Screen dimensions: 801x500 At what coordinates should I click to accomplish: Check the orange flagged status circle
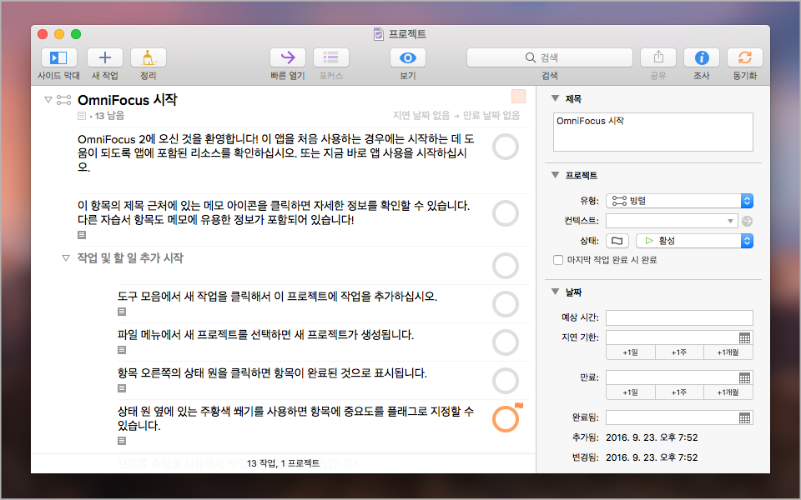506,419
